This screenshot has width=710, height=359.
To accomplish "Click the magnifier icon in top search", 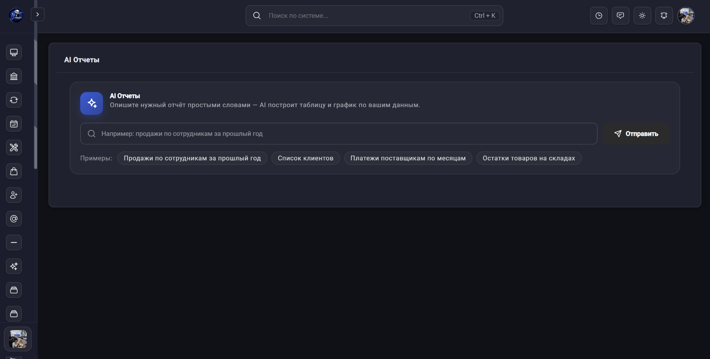I will pos(257,16).
